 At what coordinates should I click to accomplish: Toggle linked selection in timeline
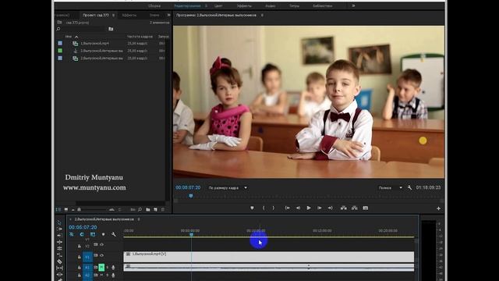tap(93, 234)
